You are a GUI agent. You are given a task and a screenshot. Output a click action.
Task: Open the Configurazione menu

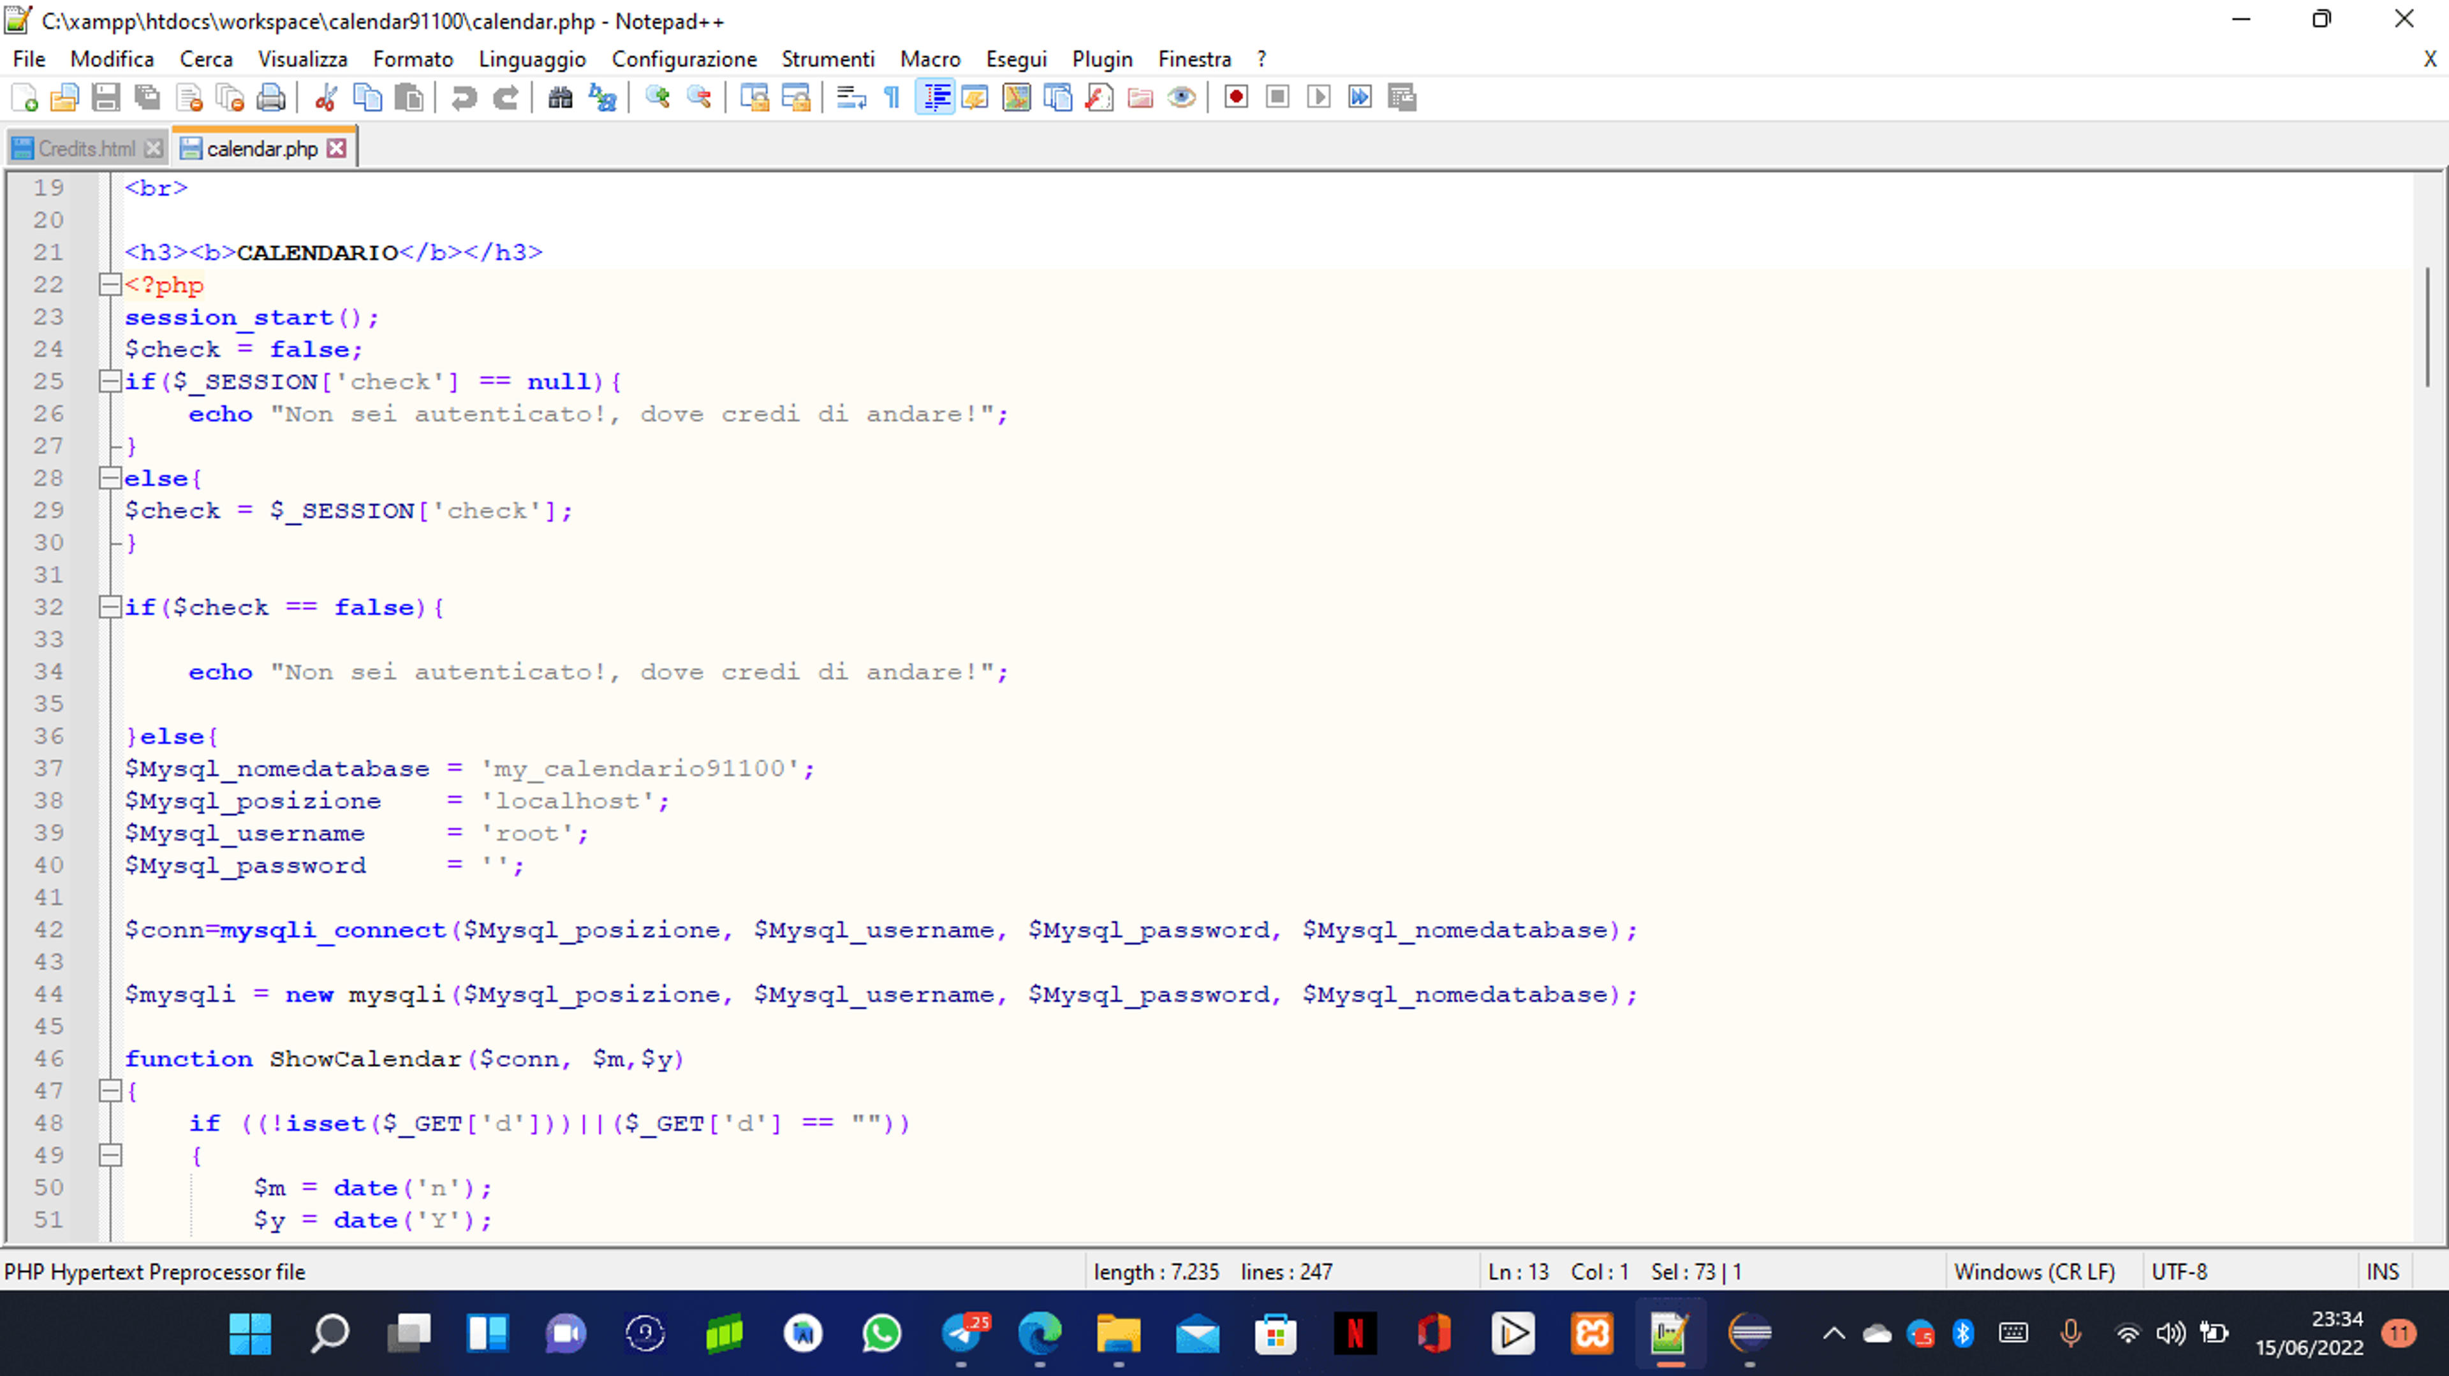coord(684,59)
